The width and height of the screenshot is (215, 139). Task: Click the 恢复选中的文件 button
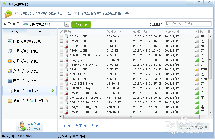[x=193, y=127]
